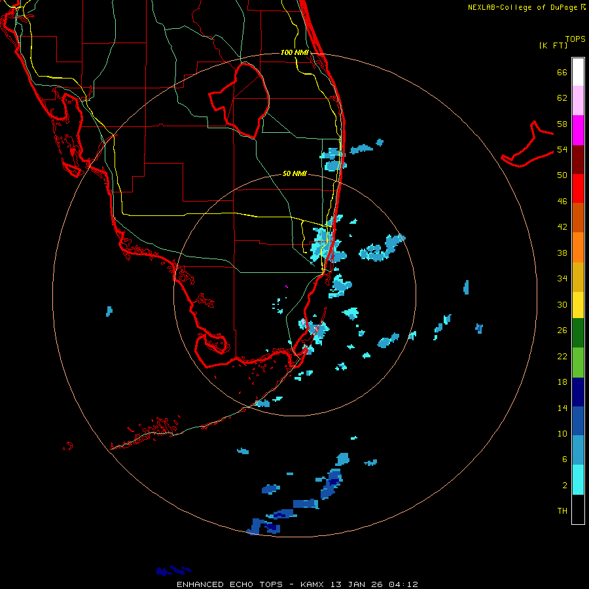
Task: Click the TH legend label
Action: [562, 511]
